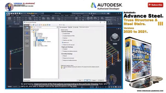Viewport: 166px width, 93px height.
Task: Switch to Detail title tab
Action: coord(70,27)
